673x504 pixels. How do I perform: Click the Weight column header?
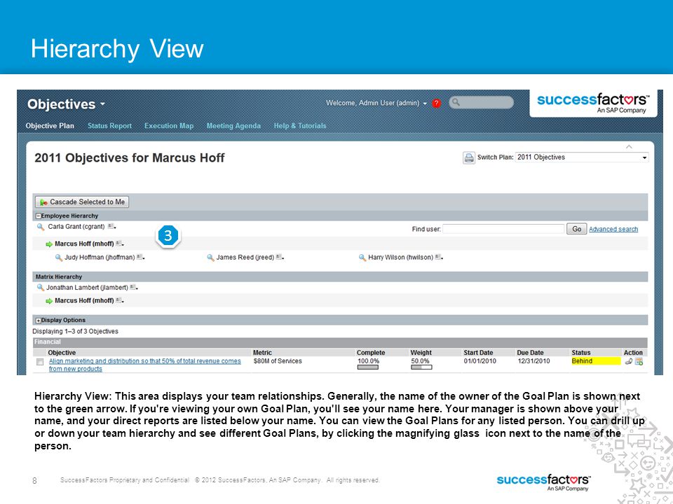pos(421,353)
